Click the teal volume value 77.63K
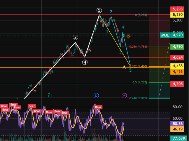This screenshot has height=141, width=189. tap(179, 138)
